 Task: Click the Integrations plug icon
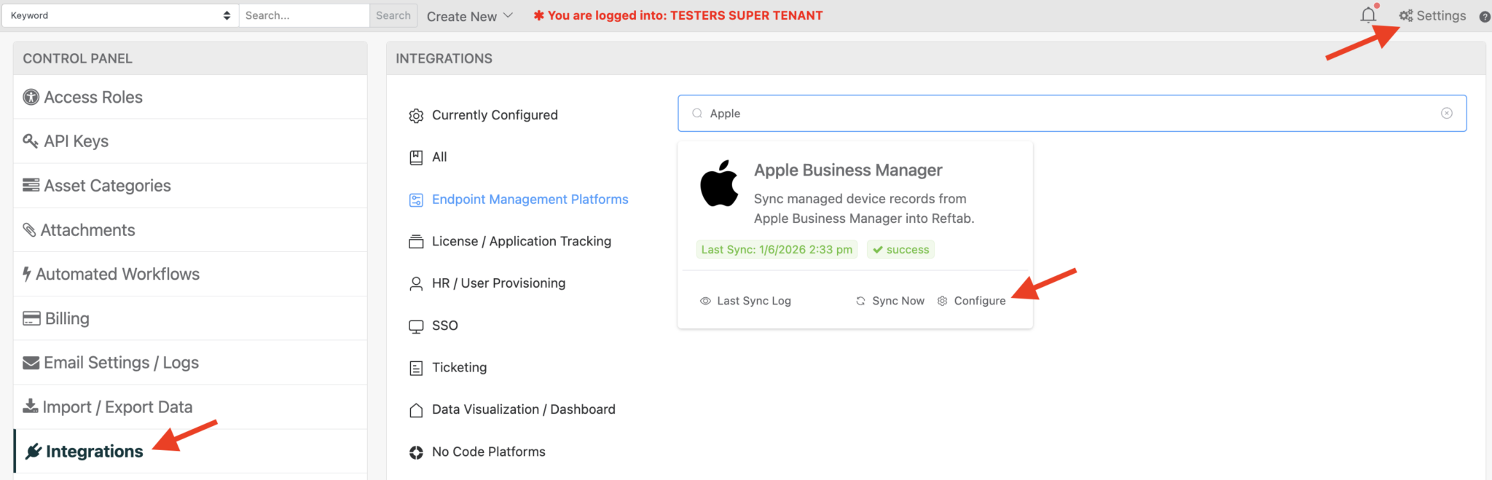34,452
